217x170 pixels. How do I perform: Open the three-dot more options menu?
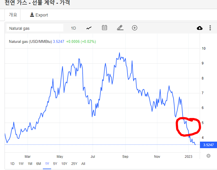pos(210,28)
